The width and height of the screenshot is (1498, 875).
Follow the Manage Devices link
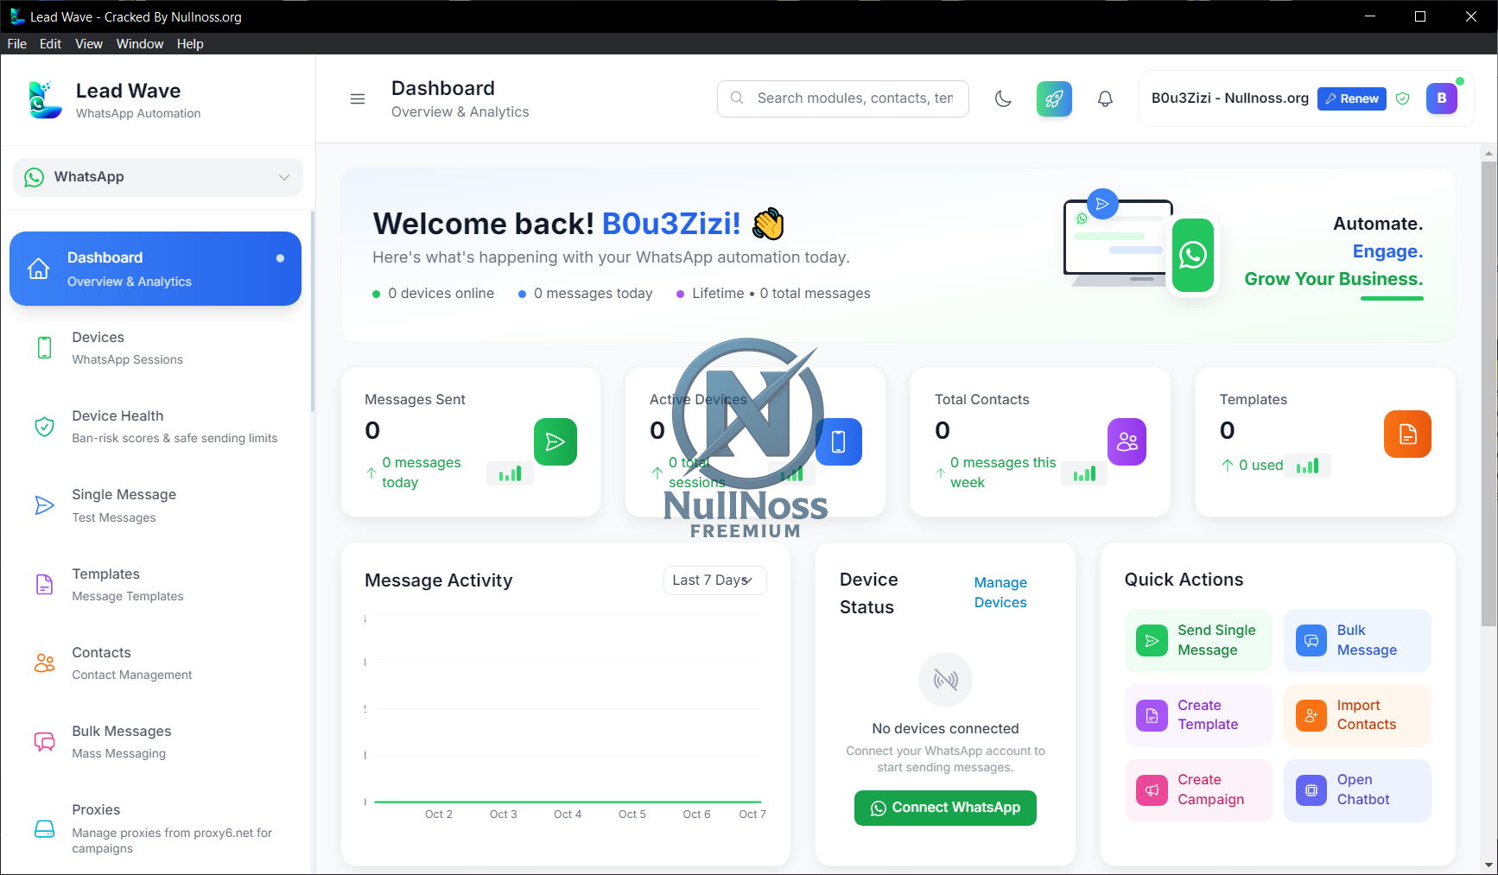click(1000, 593)
